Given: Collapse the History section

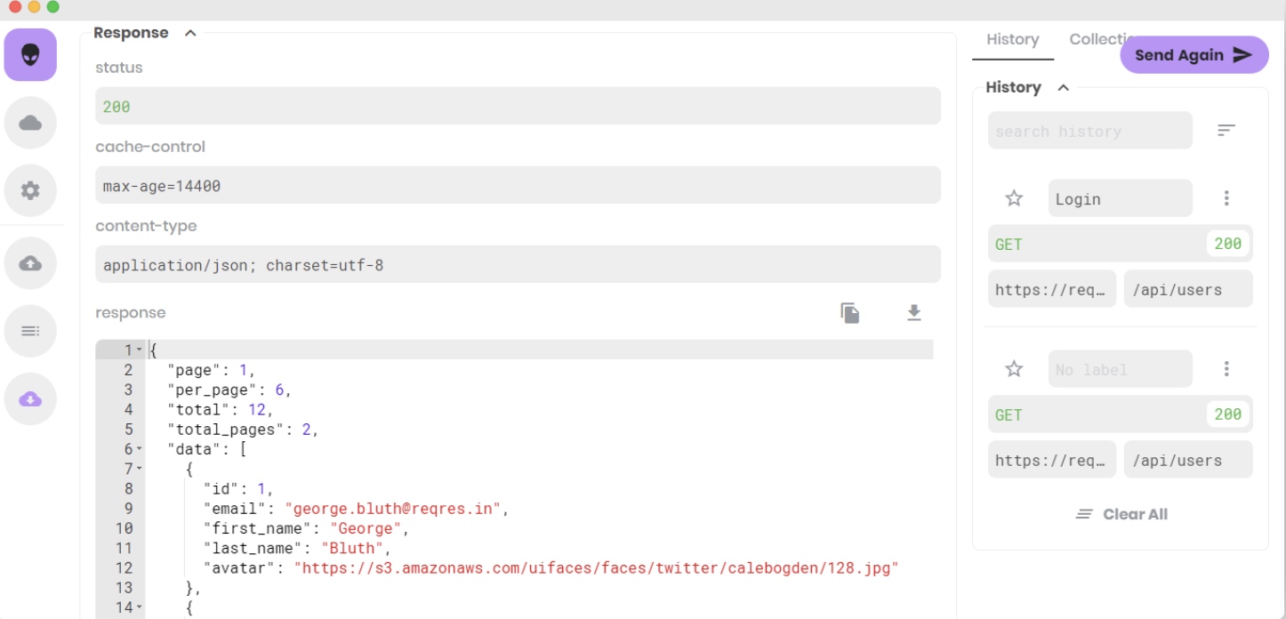Looking at the screenshot, I should tap(1063, 87).
